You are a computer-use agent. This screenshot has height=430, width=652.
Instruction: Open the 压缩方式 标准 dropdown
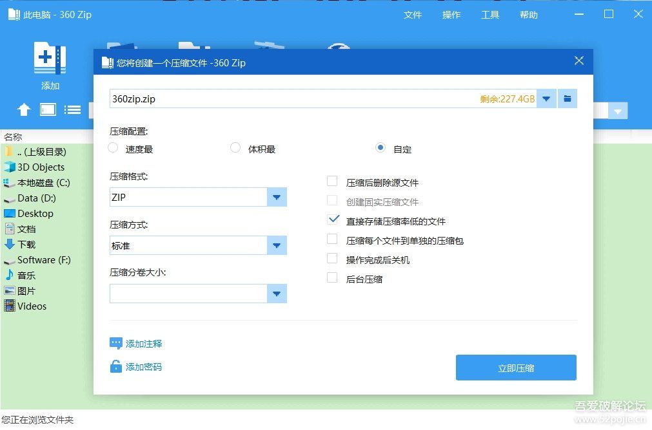coord(277,245)
